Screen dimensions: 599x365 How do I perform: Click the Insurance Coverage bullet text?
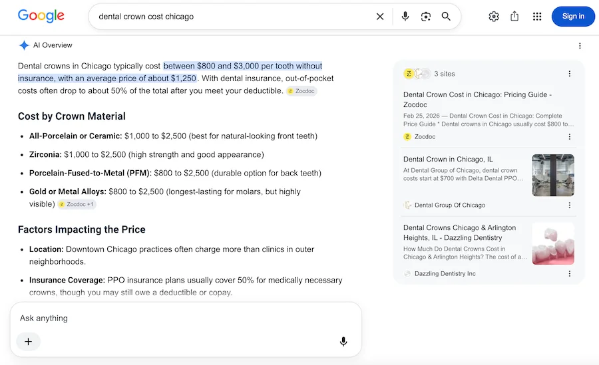pyautogui.click(x=186, y=287)
